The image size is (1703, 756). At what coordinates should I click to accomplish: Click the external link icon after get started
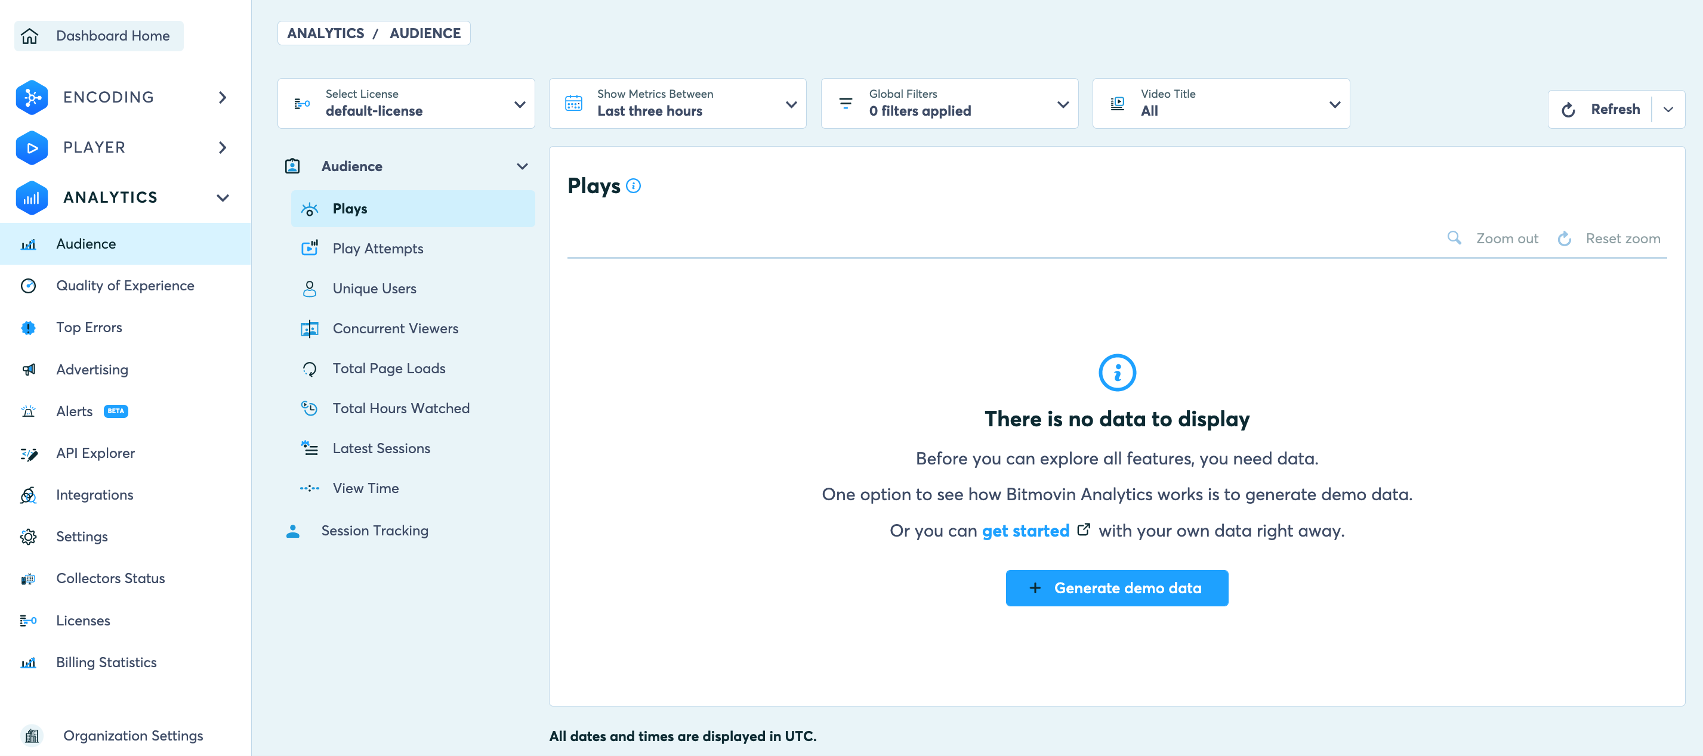coord(1083,530)
